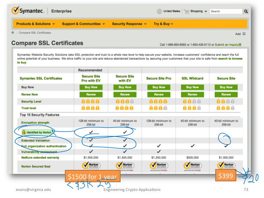Viewport: 264px width, 198px height.
Task: Click NetSure extended warranty label
Action: (x=40, y=158)
